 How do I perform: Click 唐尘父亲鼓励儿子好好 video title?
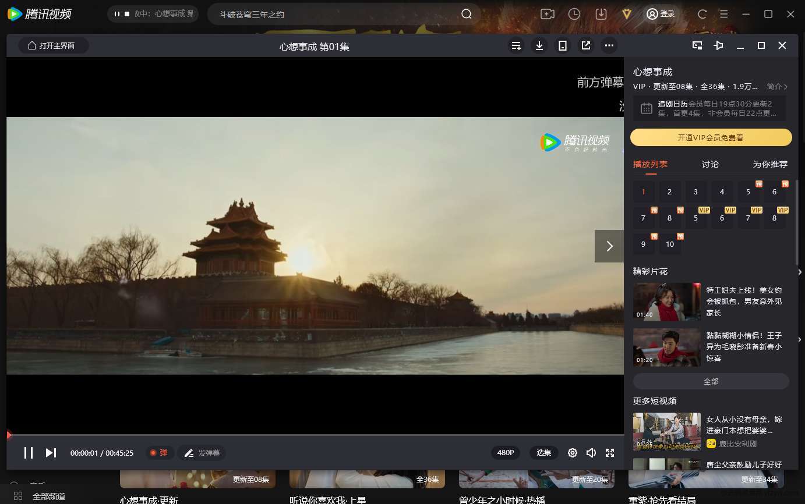(x=744, y=464)
